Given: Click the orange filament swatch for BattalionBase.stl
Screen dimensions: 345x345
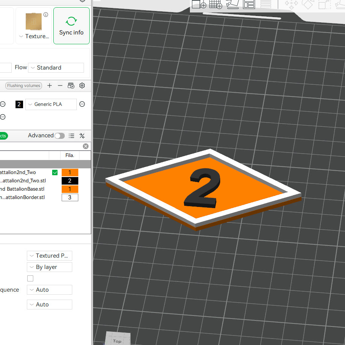Looking at the screenshot, I should click(x=70, y=189).
